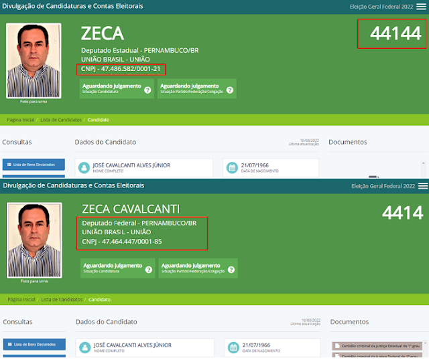
Task: Click última atualização date on ZECA CAVALCANTI page
Action: coord(311,320)
